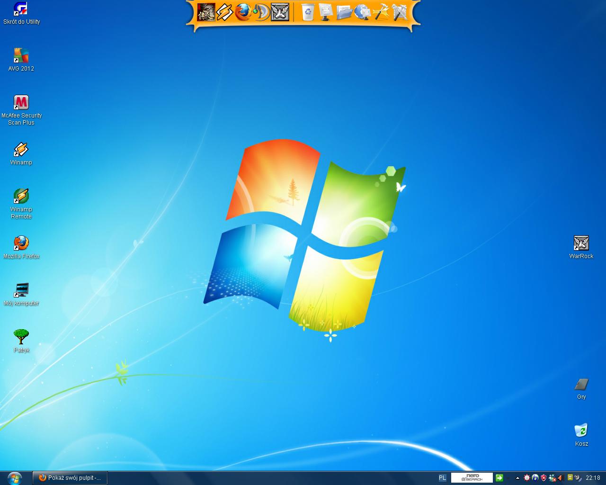Image resolution: width=606 pixels, height=485 pixels.
Task: Open the TeamSpeak icon in the dock
Action: click(x=261, y=12)
